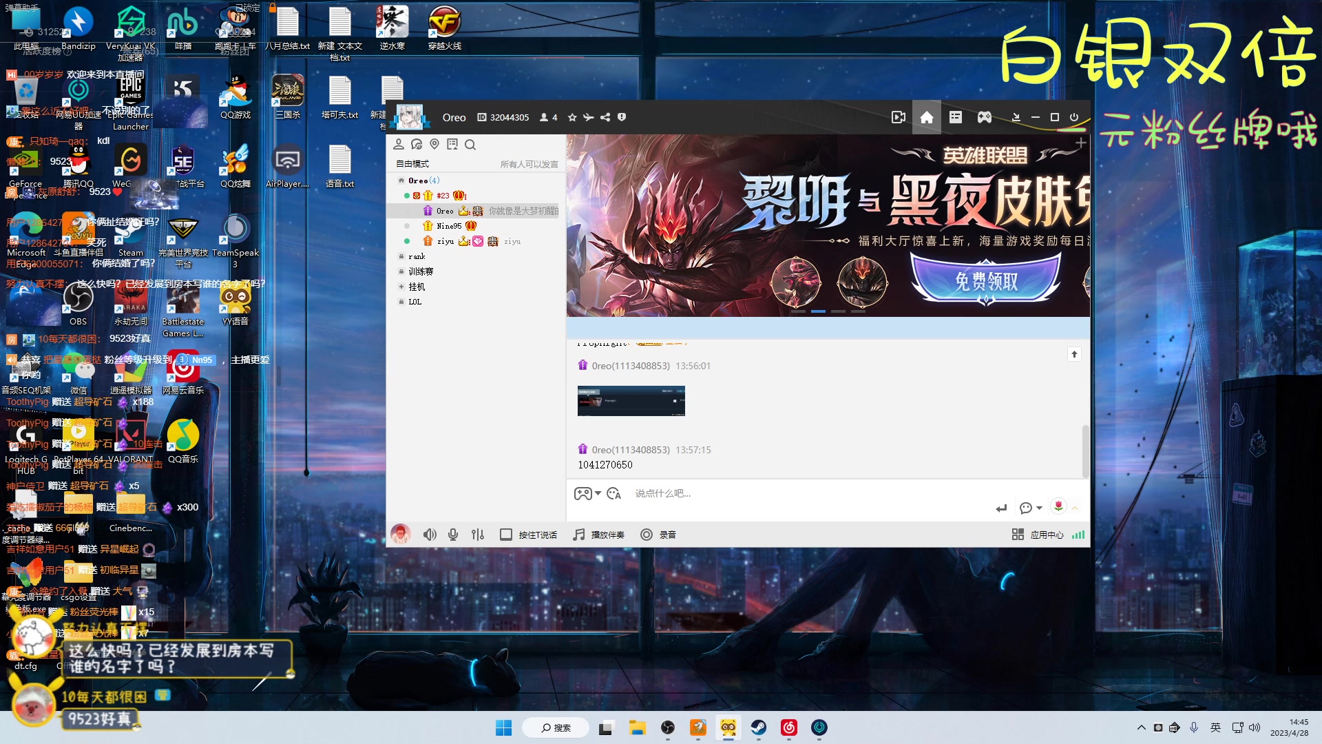Open the channel template list icon
Viewport: 1322px width, 744px height.
pyautogui.click(x=956, y=117)
